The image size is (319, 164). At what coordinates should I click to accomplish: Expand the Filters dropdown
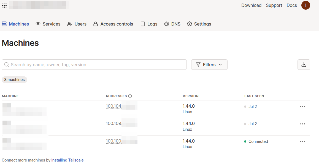click(x=209, y=65)
